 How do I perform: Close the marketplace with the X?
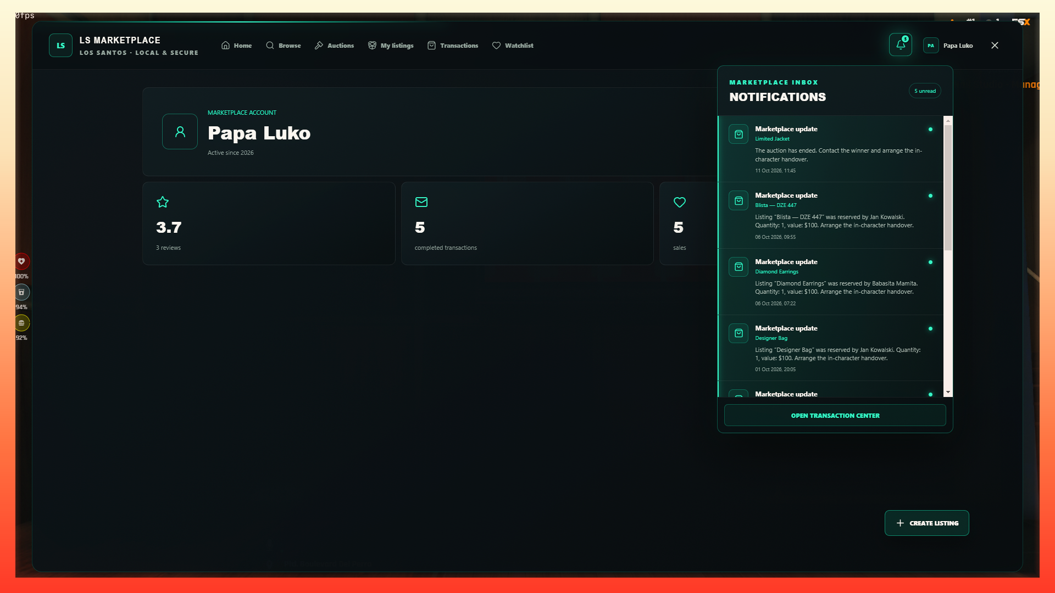tap(995, 46)
